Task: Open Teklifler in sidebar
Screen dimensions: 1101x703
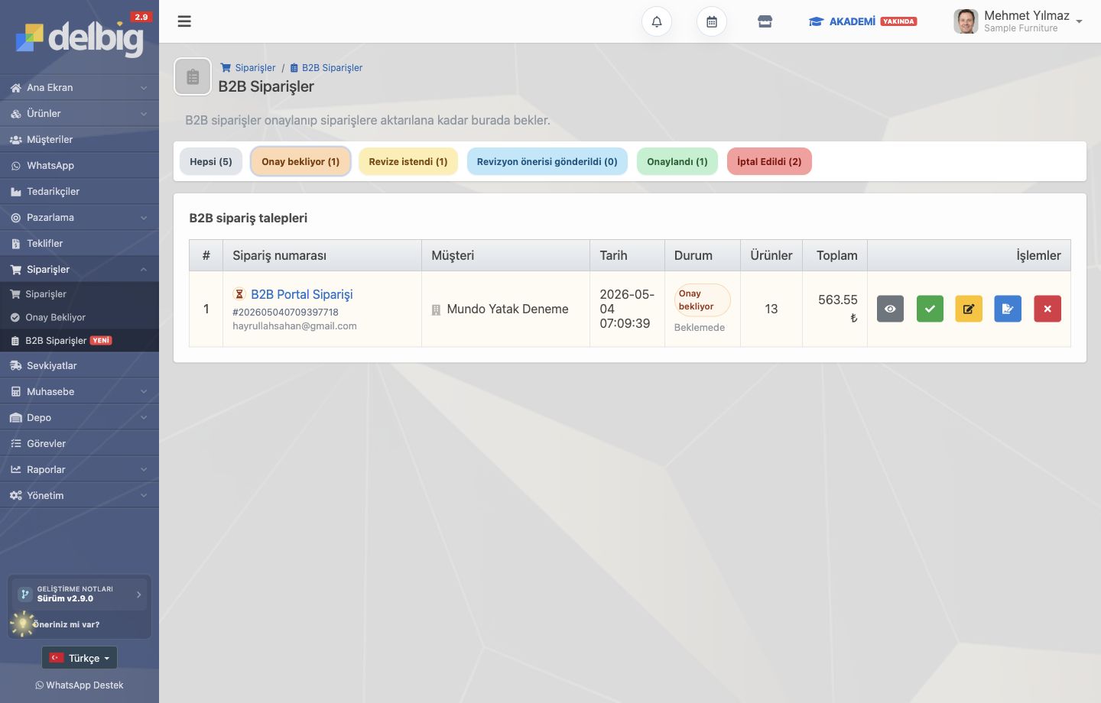Action: pyautogui.click(x=80, y=244)
